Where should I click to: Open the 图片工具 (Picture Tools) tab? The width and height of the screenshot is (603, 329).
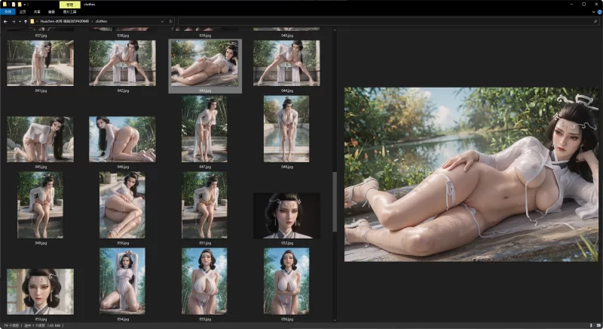[x=69, y=12]
